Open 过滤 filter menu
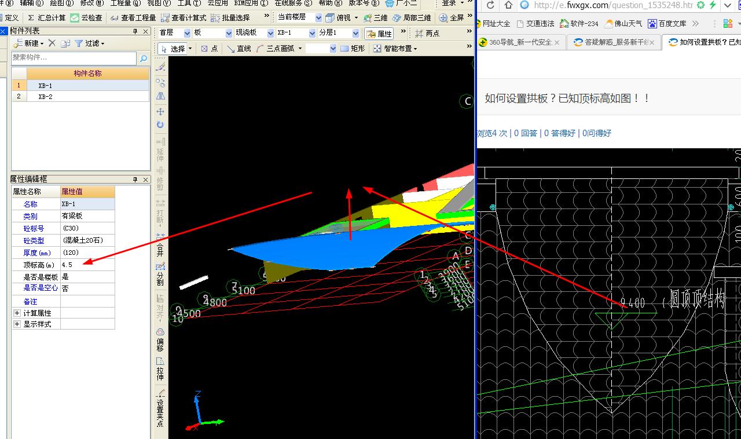 tap(90, 43)
